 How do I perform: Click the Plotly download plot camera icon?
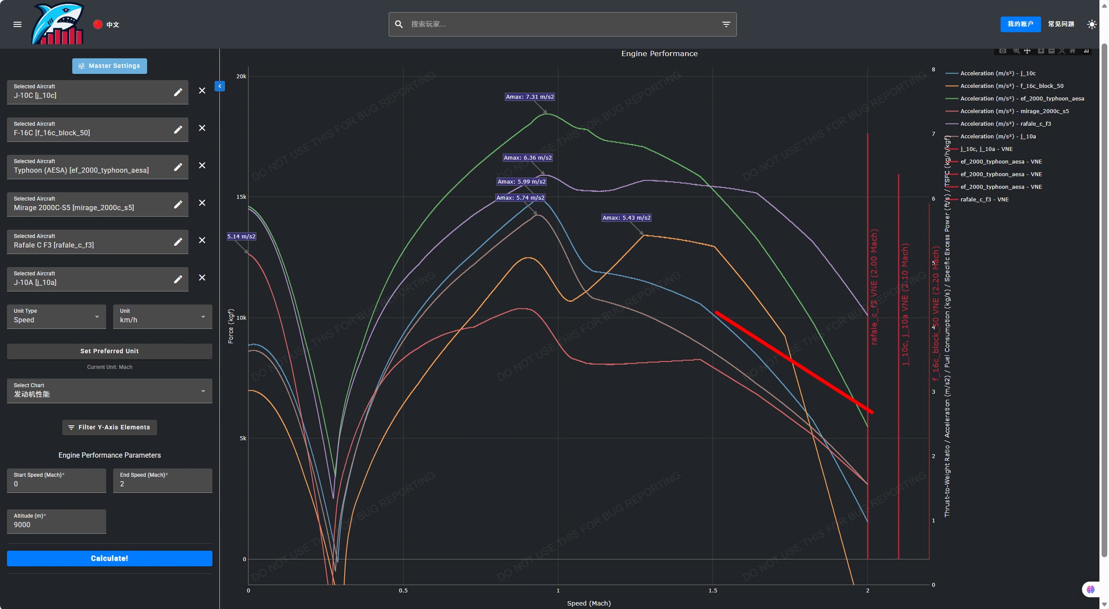(x=1002, y=51)
